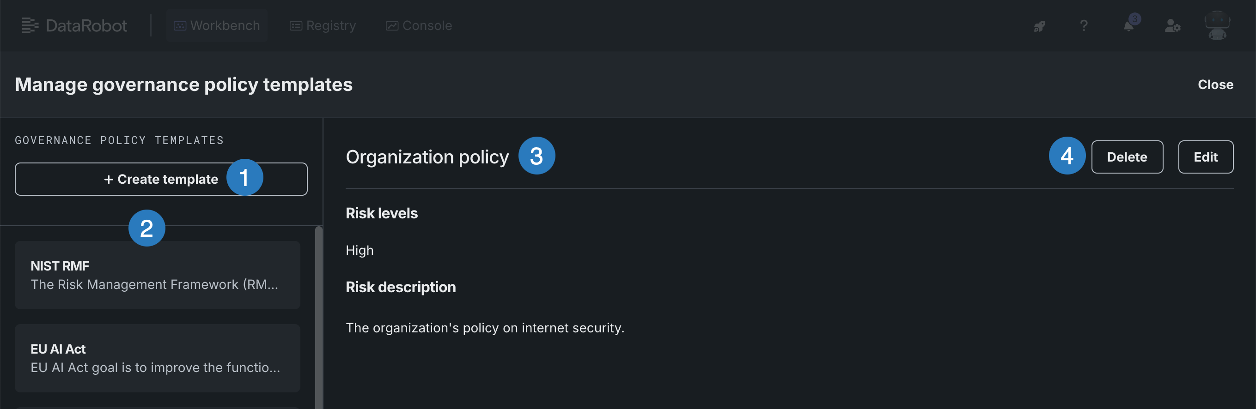This screenshot has width=1256, height=409.
Task: Close the governance policy templates panel
Action: 1215,84
